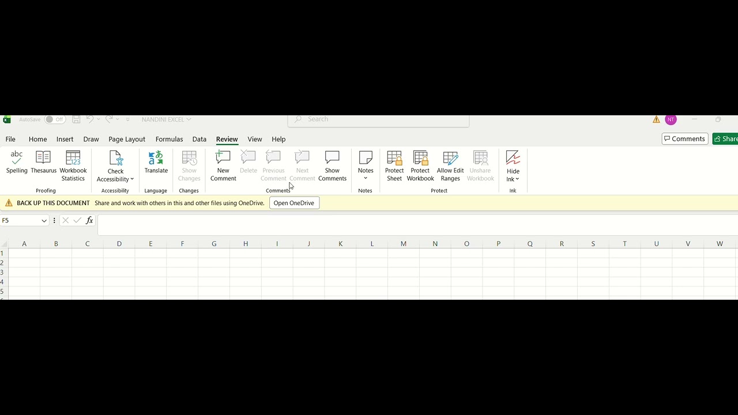Click Protect Sheet
The width and height of the screenshot is (738, 415).
click(394, 166)
